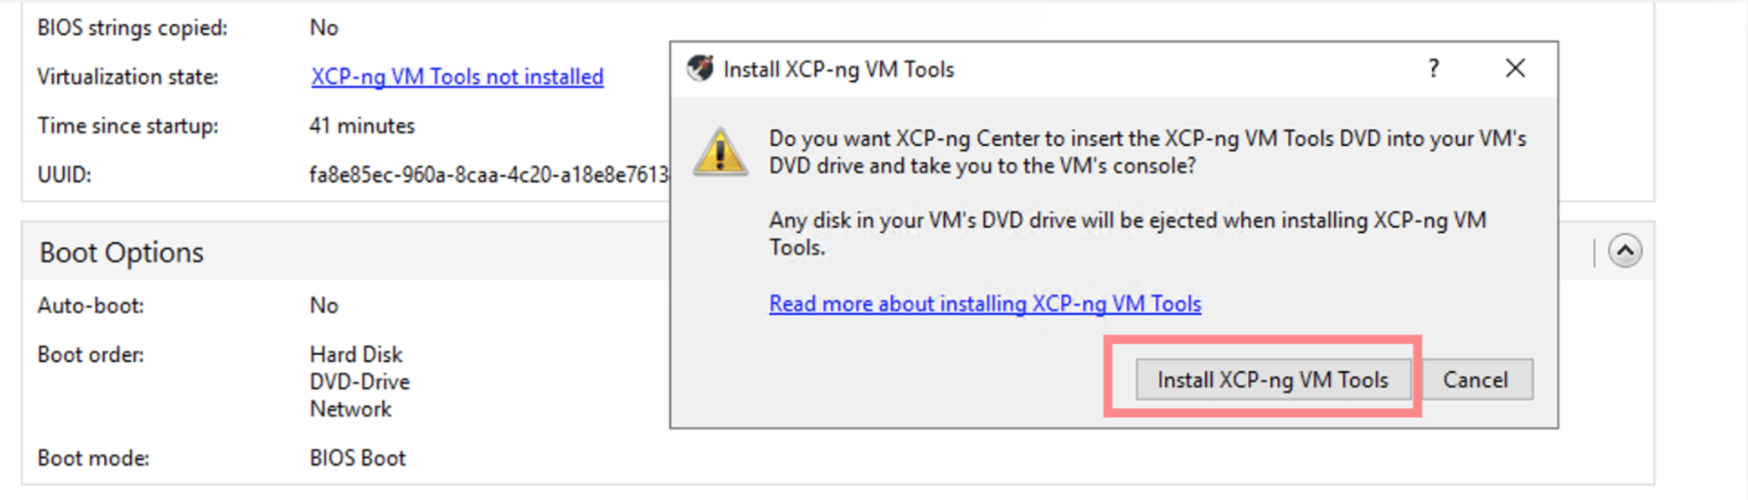The width and height of the screenshot is (1748, 500).
Task: Close the Install XCP-ng VM Tools dialog
Action: click(1515, 68)
